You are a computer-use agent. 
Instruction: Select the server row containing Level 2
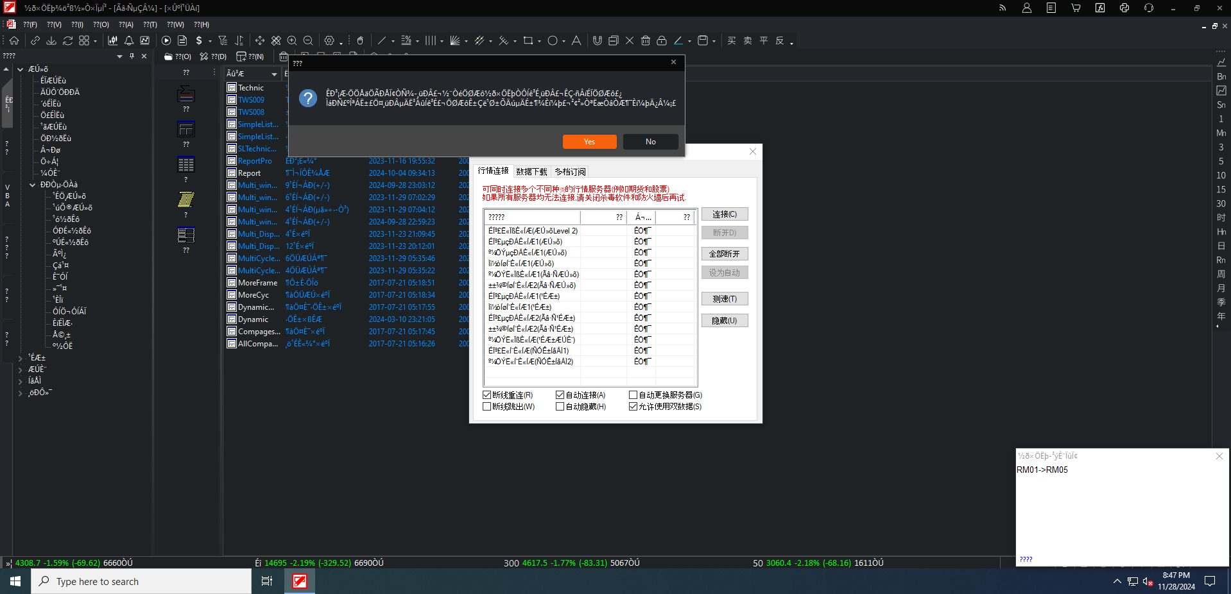pos(590,231)
